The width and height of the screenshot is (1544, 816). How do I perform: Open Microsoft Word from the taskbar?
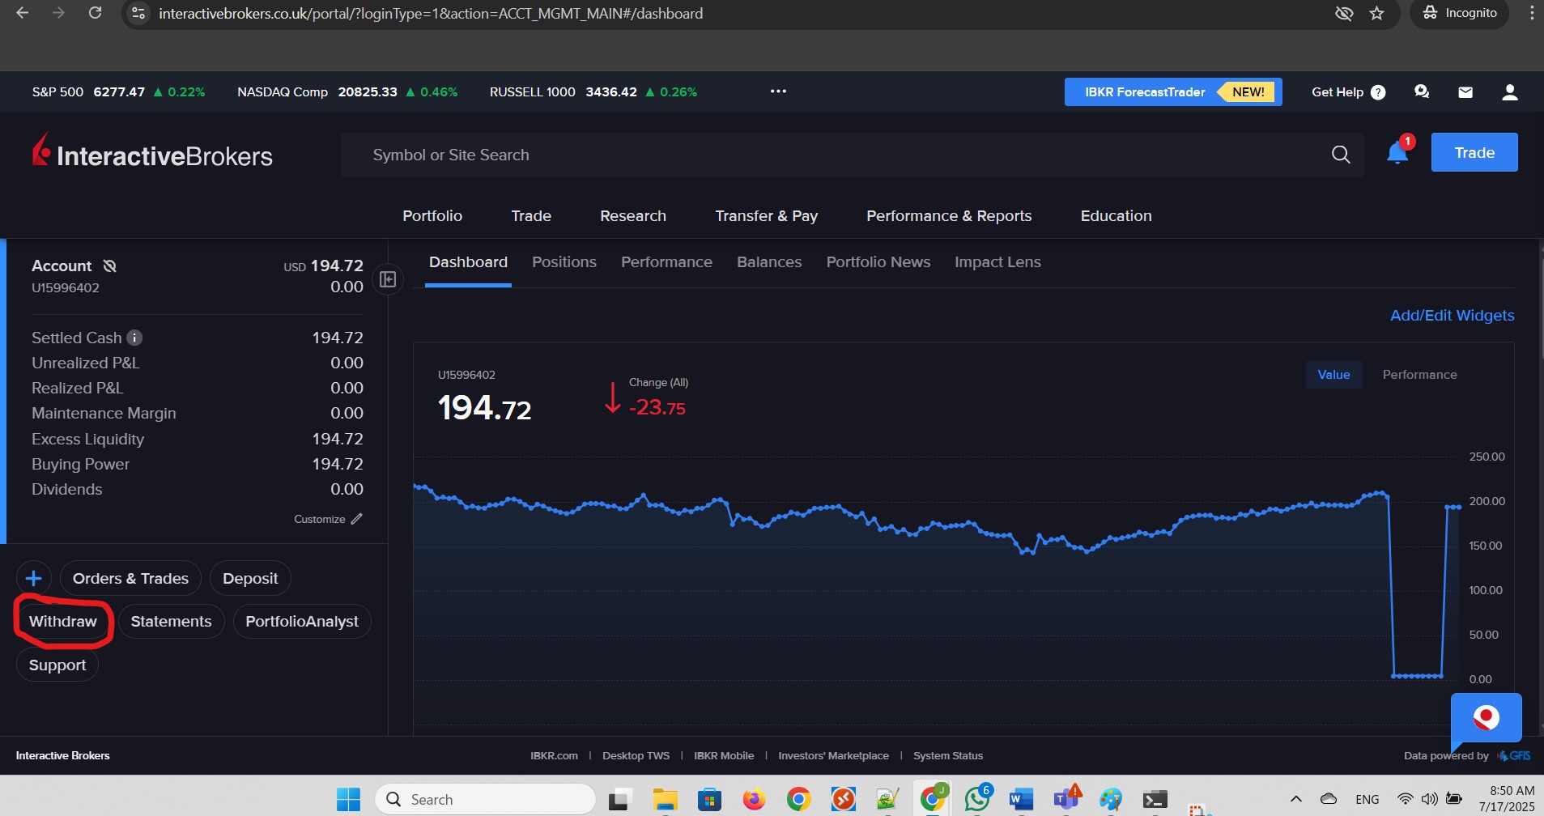click(1022, 800)
